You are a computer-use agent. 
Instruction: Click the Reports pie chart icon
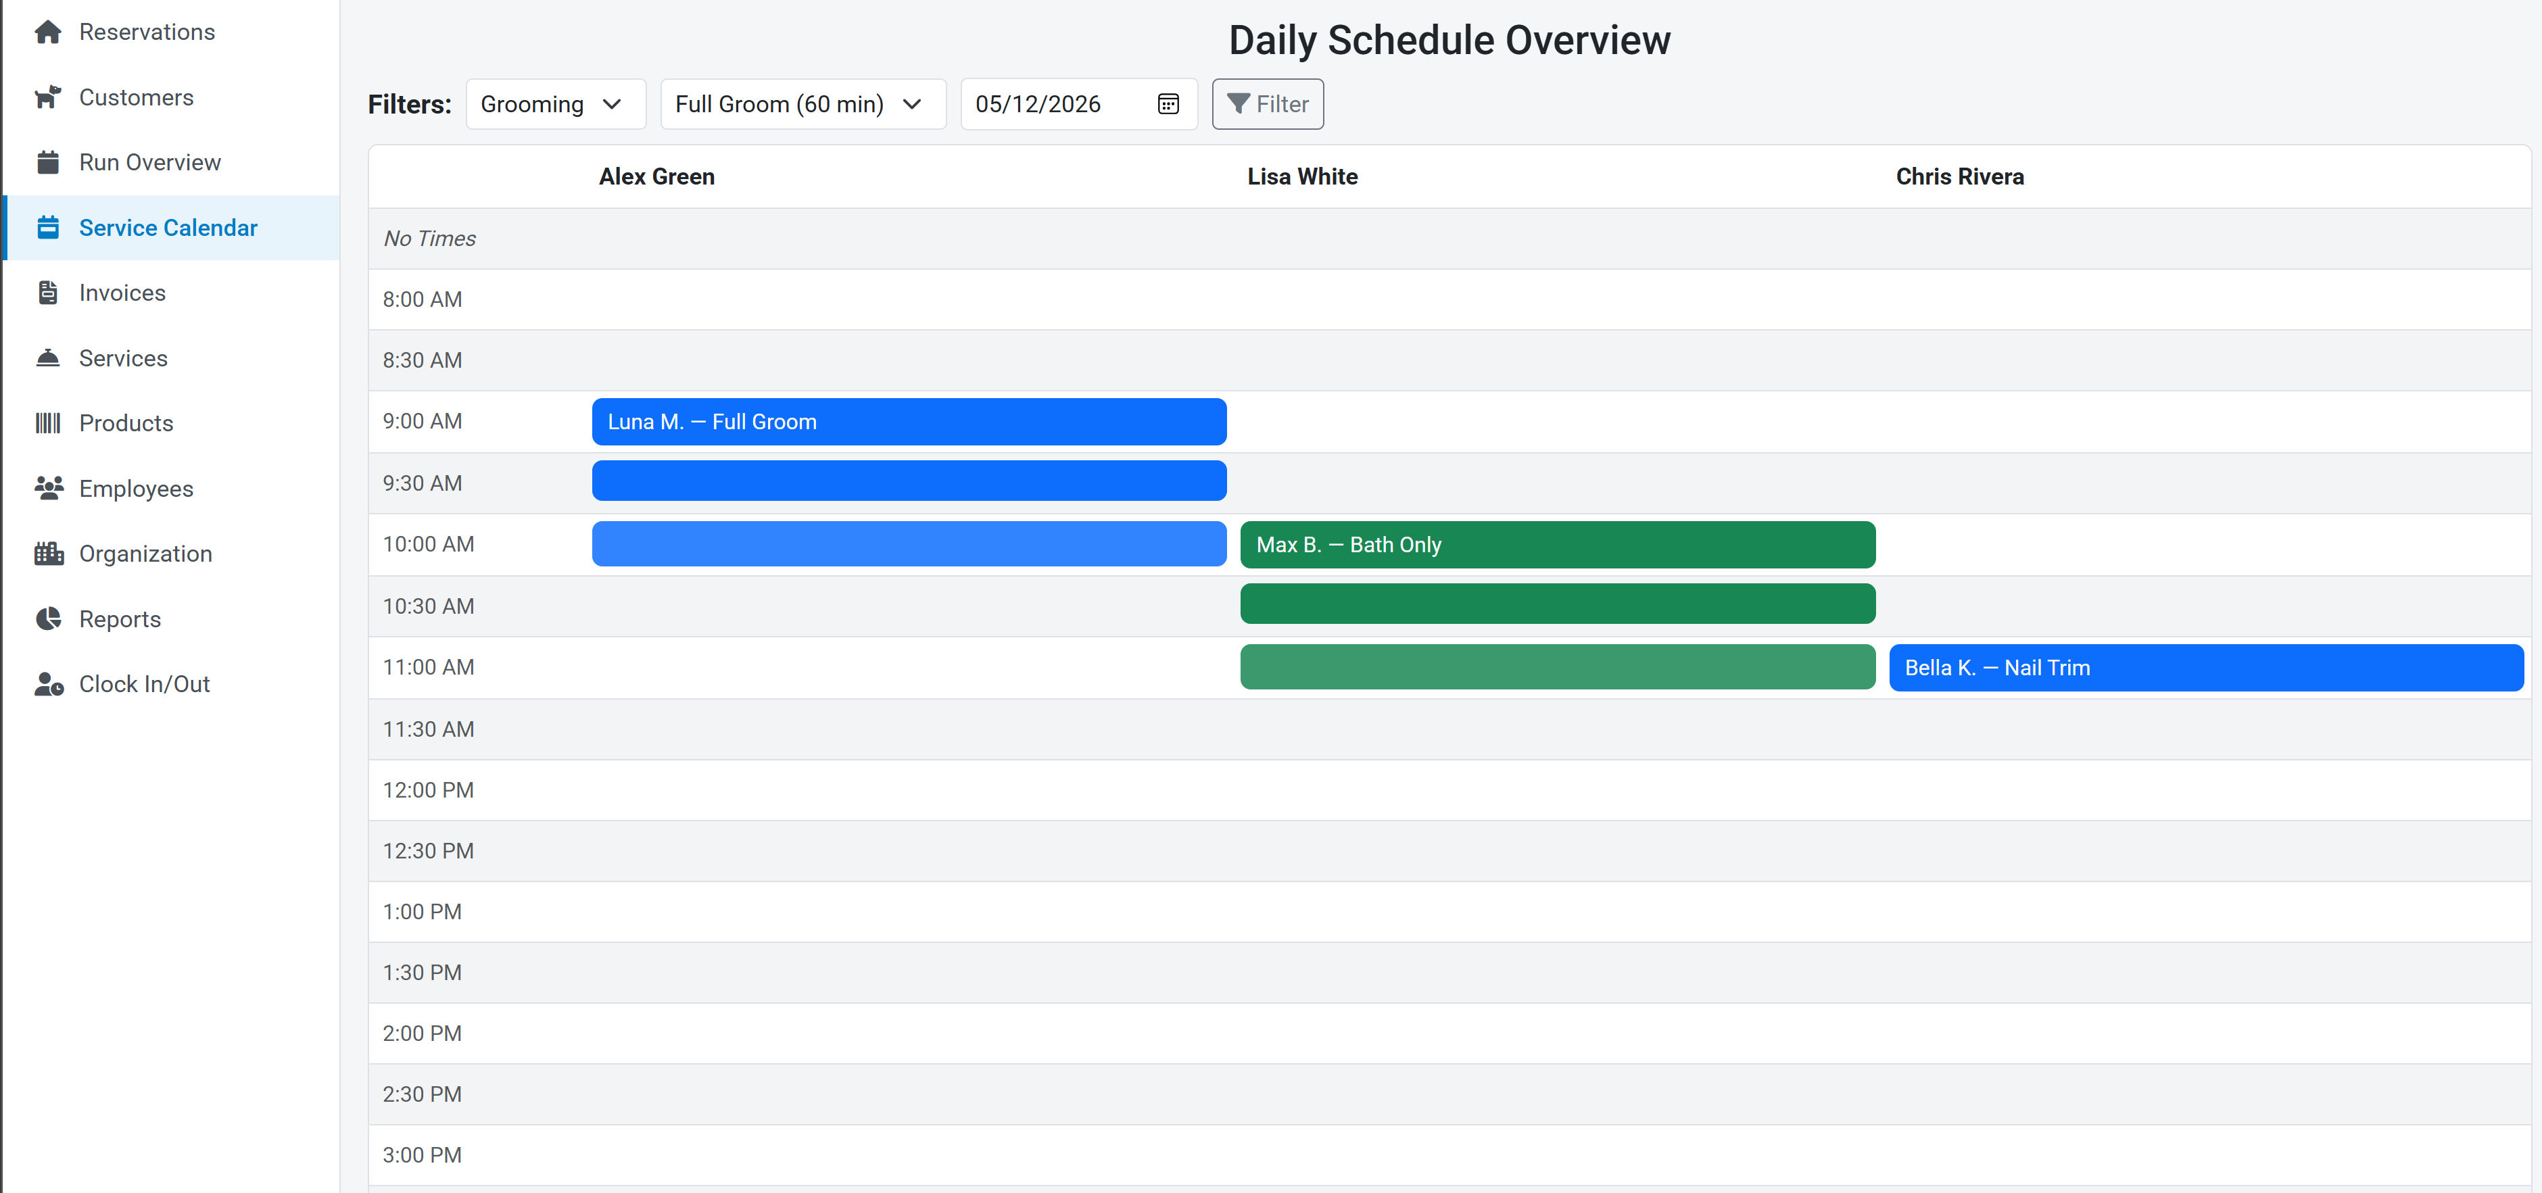pos(47,618)
